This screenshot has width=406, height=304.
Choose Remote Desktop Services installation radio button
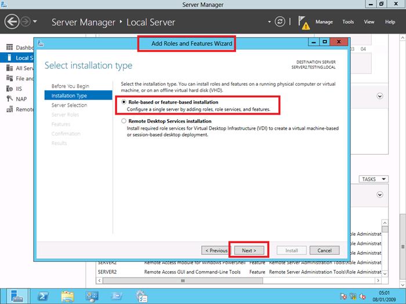124,122
